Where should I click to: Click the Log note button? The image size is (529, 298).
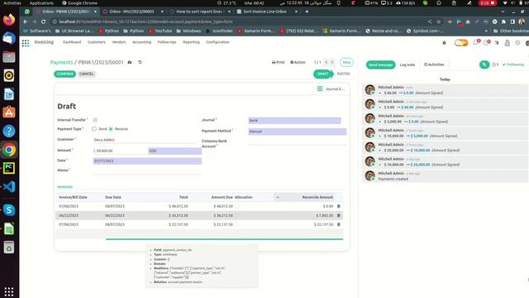pyautogui.click(x=407, y=65)
